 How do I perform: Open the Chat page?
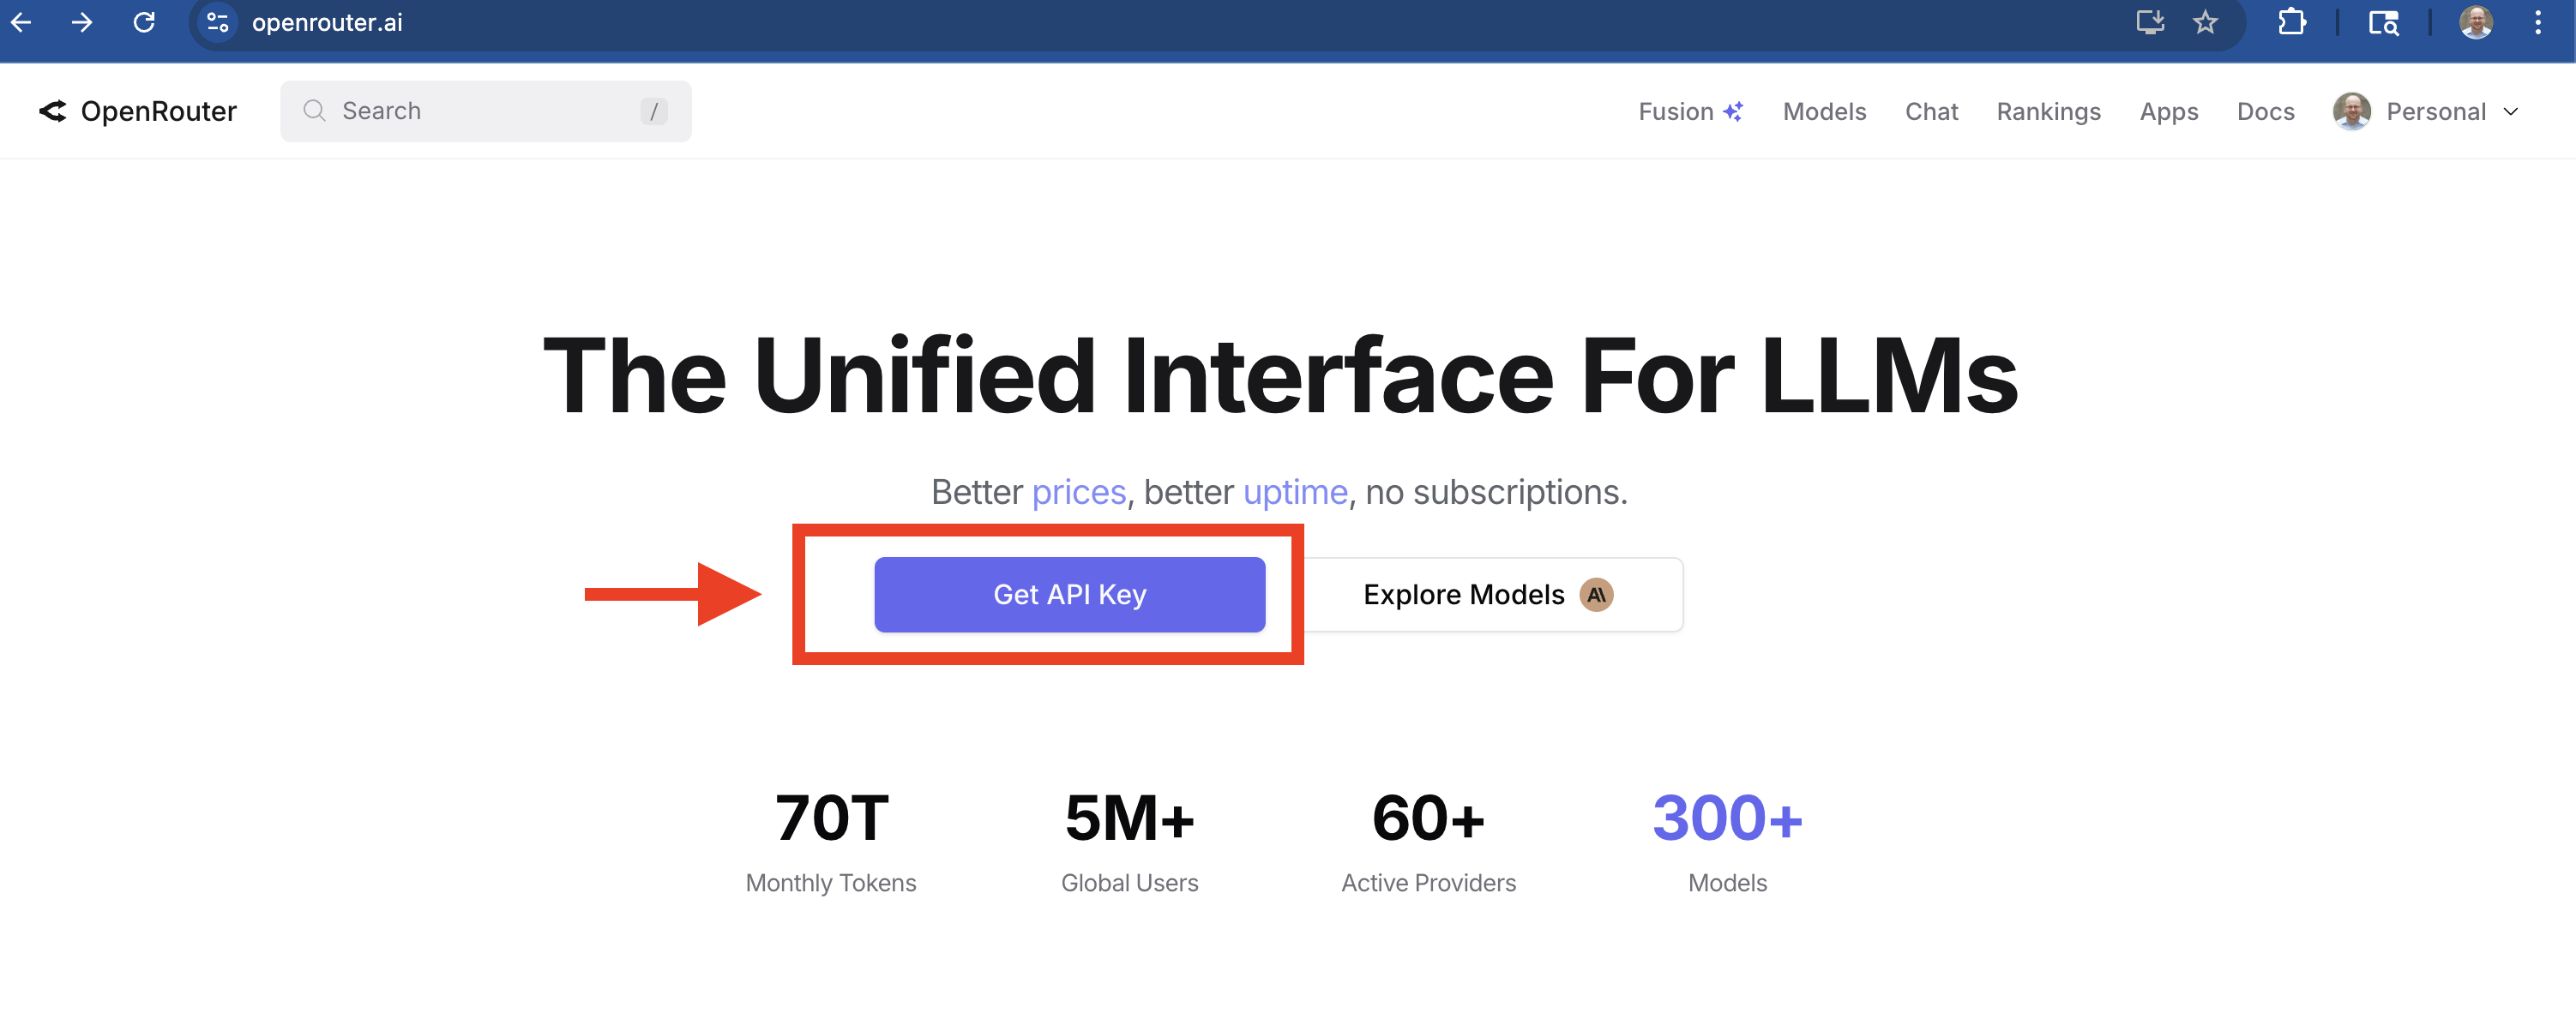click(1931, 111)
